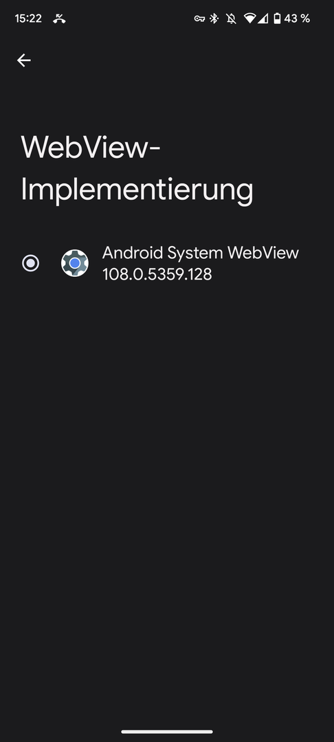Image resolution: width=334 pixels, height=742 pixels.
Task: Click the word Android in the list entry
Action: click(x=133, y=253)
